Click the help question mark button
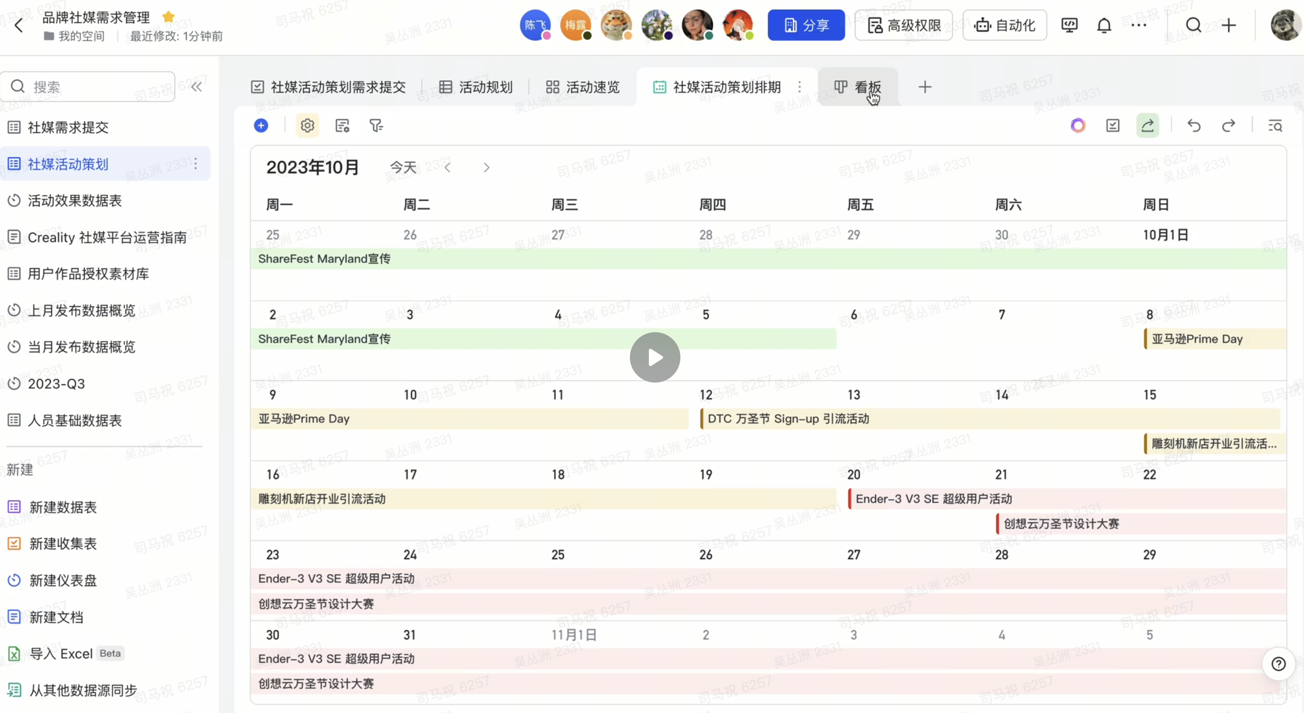1304x713 pixels. (x=1278, y=664)
